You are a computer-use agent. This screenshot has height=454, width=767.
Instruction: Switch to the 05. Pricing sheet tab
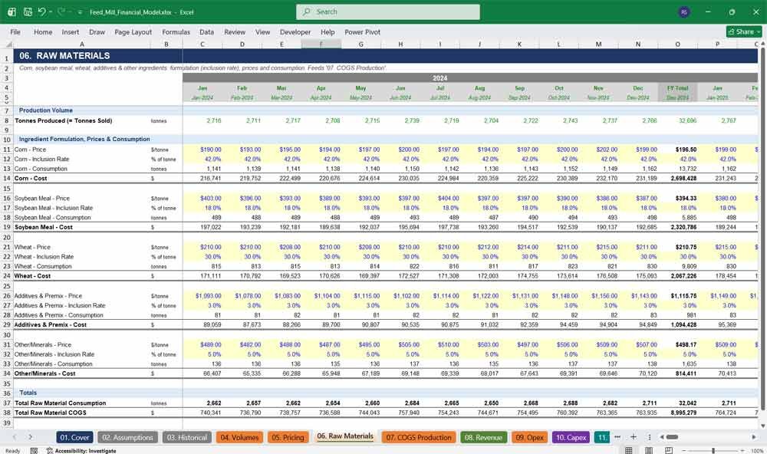[288, 437]
